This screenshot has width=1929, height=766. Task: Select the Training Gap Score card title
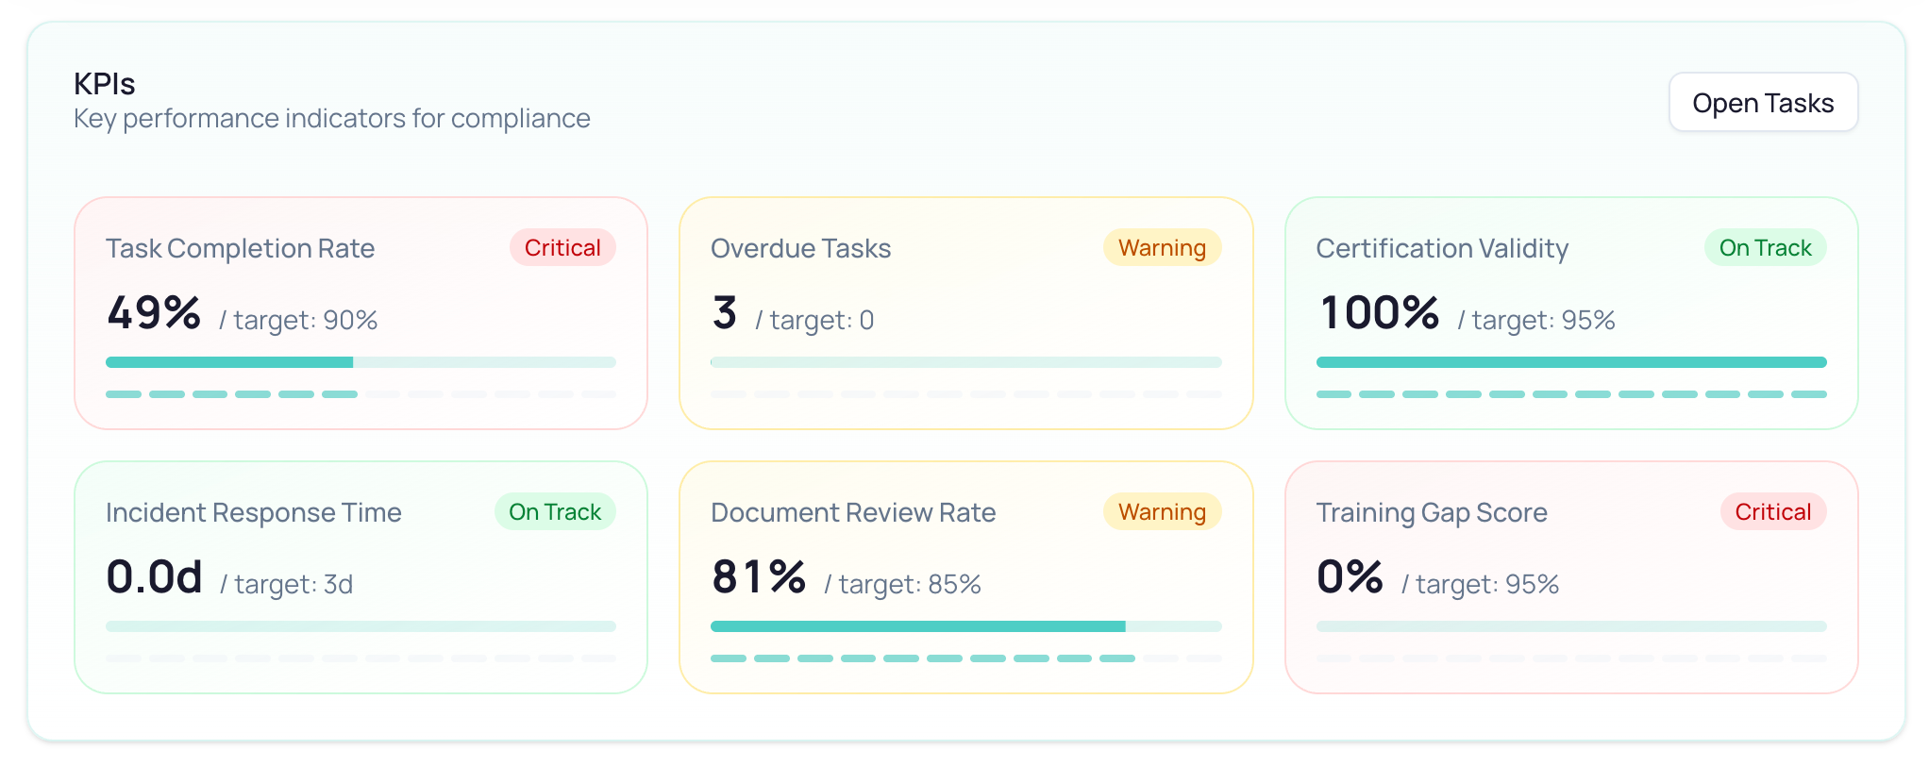1432,512
